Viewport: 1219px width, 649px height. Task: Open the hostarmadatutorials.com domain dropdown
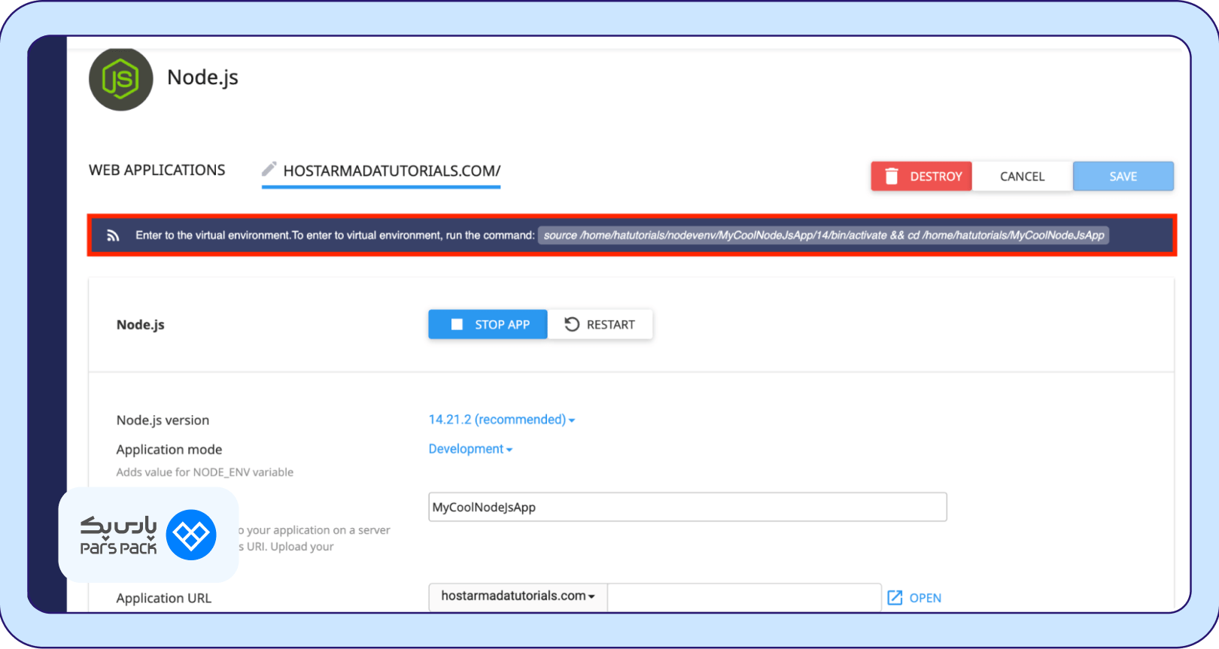point(518,596)
